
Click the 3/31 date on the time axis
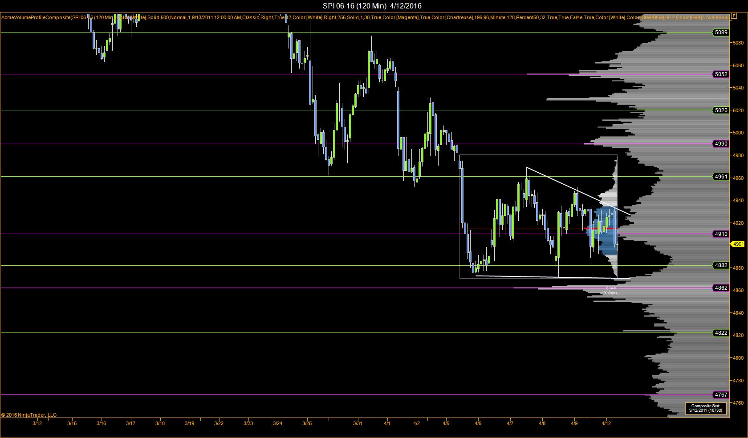[x=358, y=423]
